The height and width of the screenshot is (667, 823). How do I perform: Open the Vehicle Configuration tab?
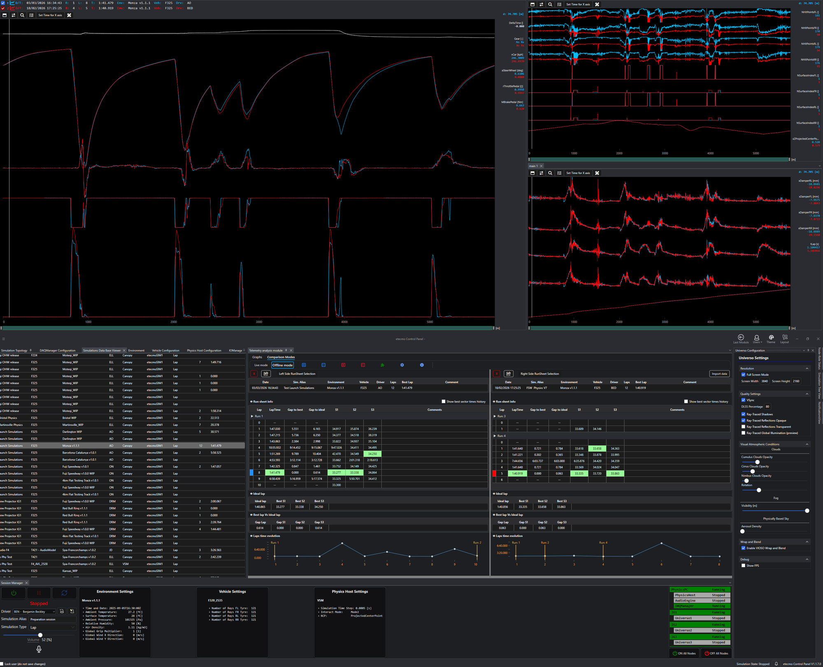point(165,351)
